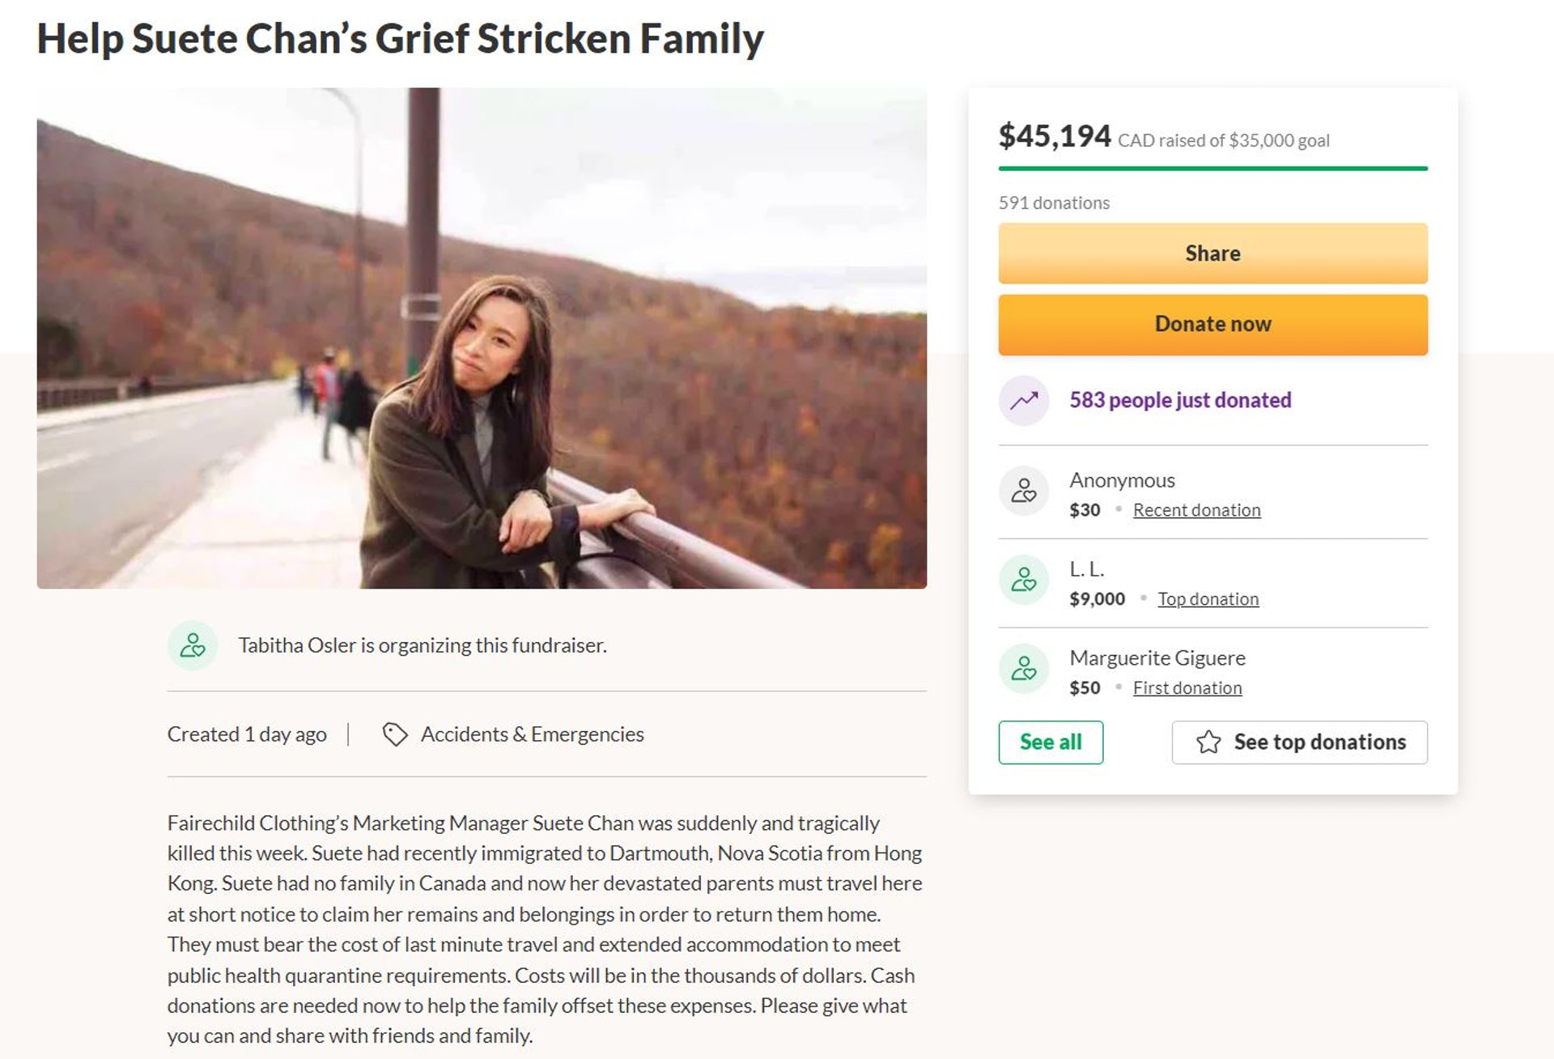Click the green fundraising progress bar
1554x1059 pixels.
1212,168
